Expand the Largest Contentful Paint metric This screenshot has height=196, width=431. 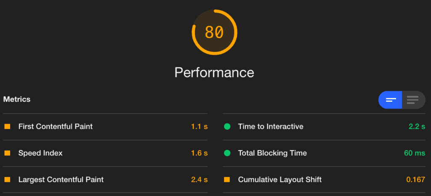[x=105, y=180]
